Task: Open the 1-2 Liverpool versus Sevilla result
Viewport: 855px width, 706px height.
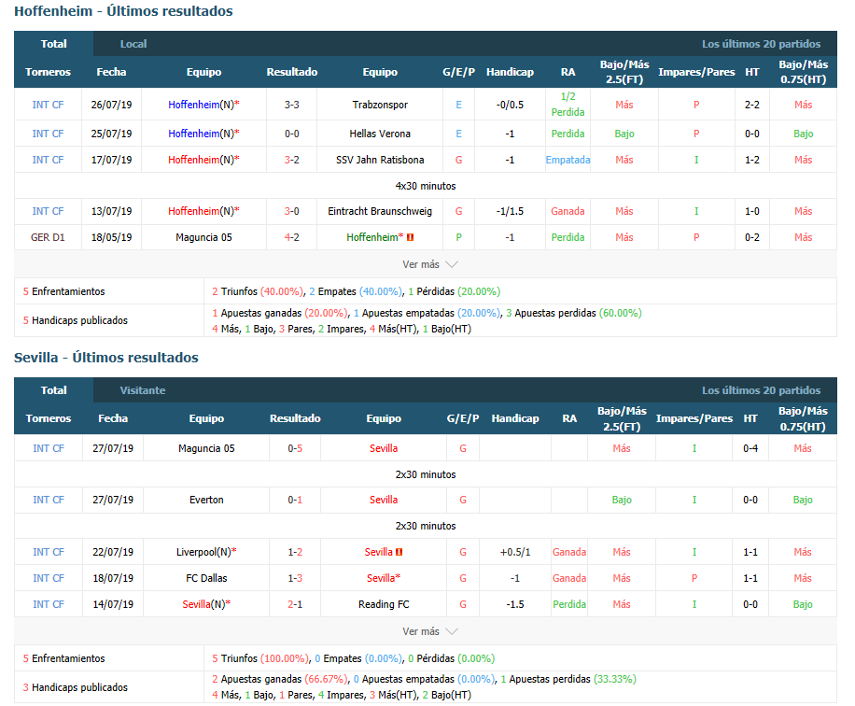Action: pyautogui.click(x=295, y=552)
